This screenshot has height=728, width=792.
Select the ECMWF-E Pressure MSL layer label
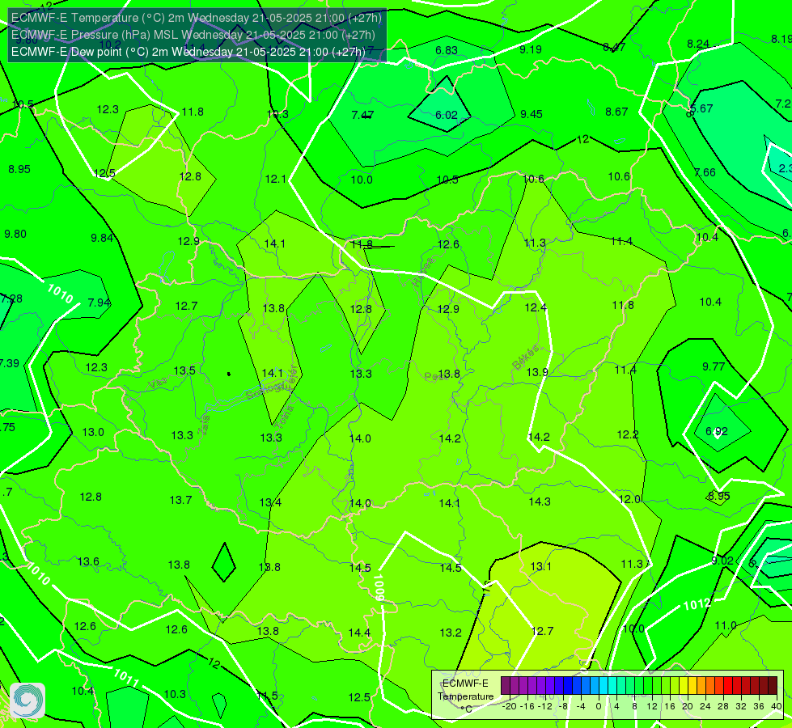[x=193, y=35]
